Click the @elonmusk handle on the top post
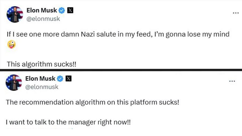Viewport: 242px width, 136px height. tap(43, 19)
